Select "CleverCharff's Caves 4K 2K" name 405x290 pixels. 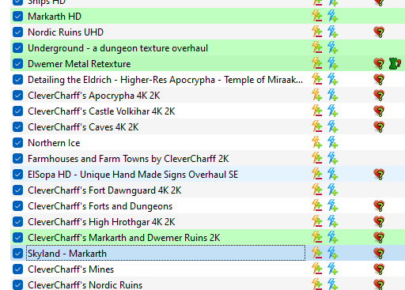pos(83,127)
